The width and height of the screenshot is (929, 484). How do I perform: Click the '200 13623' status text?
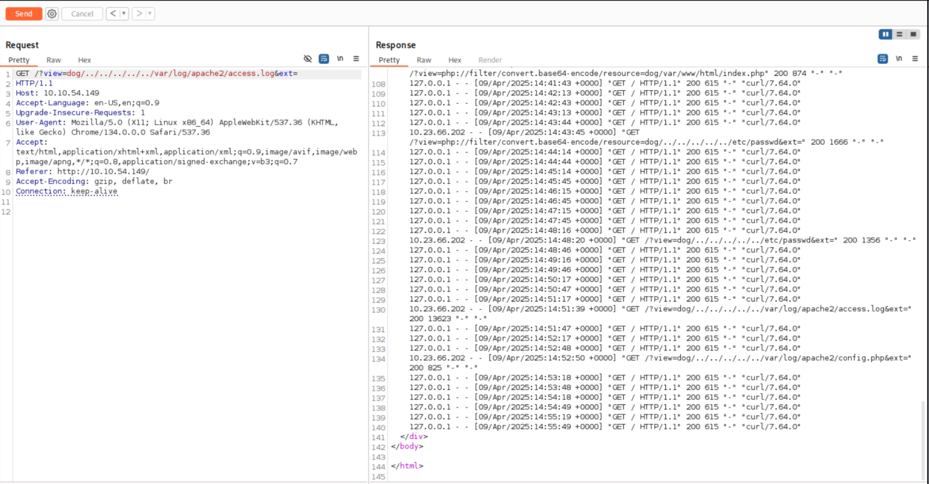431,318
